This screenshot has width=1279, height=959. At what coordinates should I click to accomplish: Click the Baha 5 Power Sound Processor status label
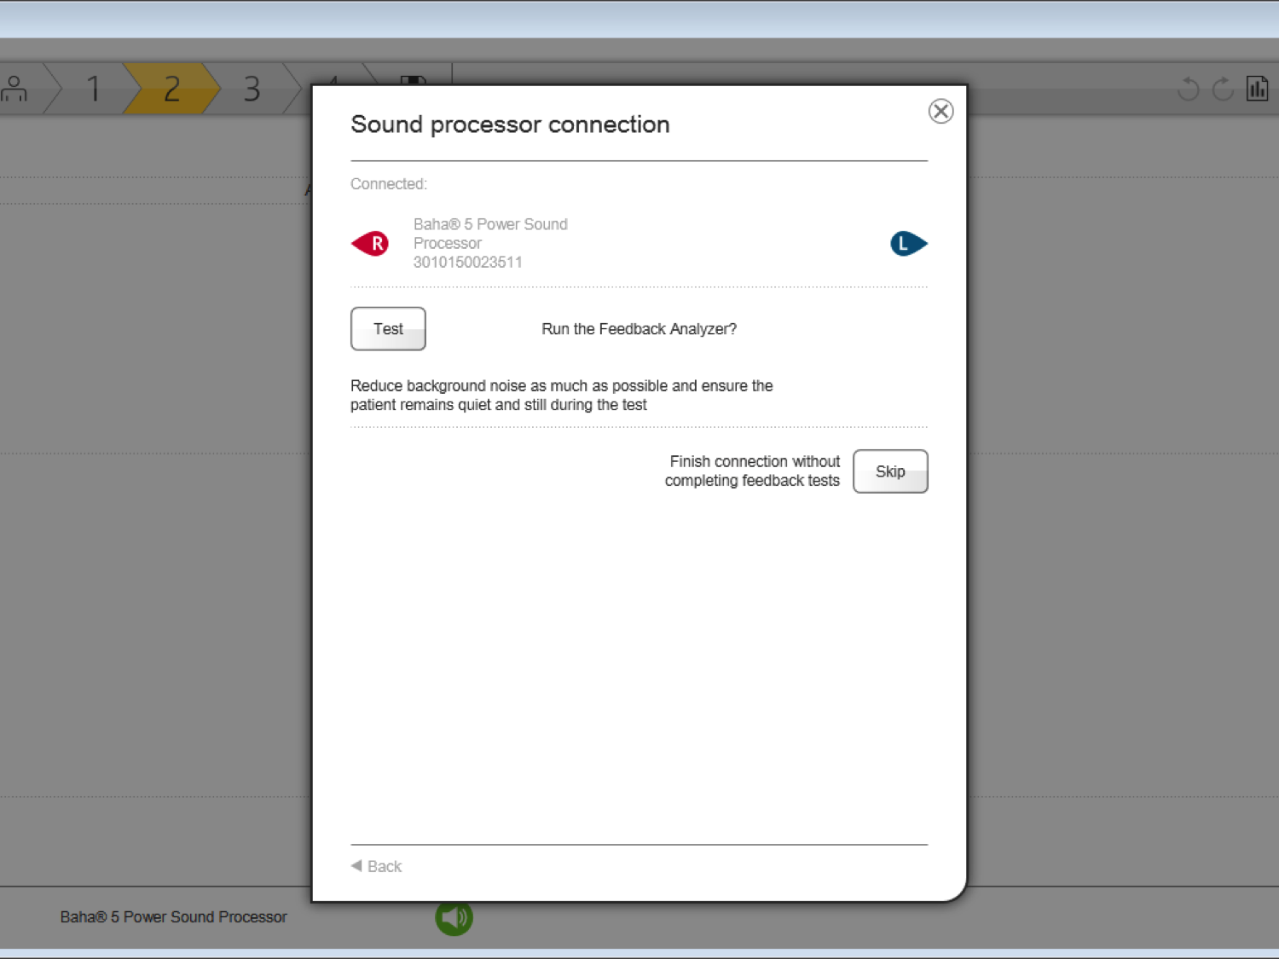(173, 917)
